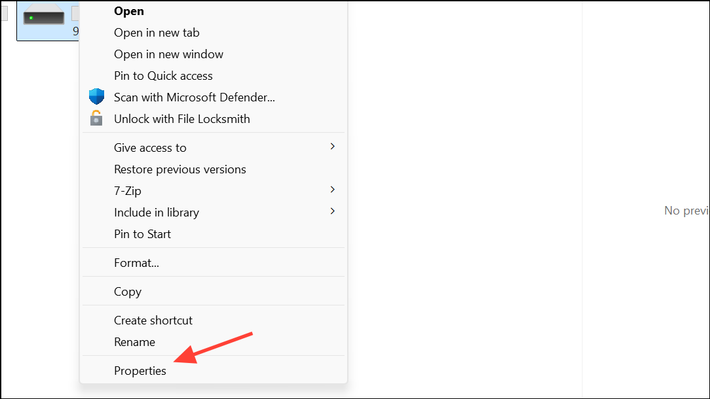Click the File Locksmith padlock icon

coord(97,118)
